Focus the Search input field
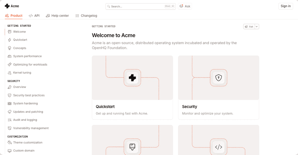 pyautogui.click(x=141, y=6)
